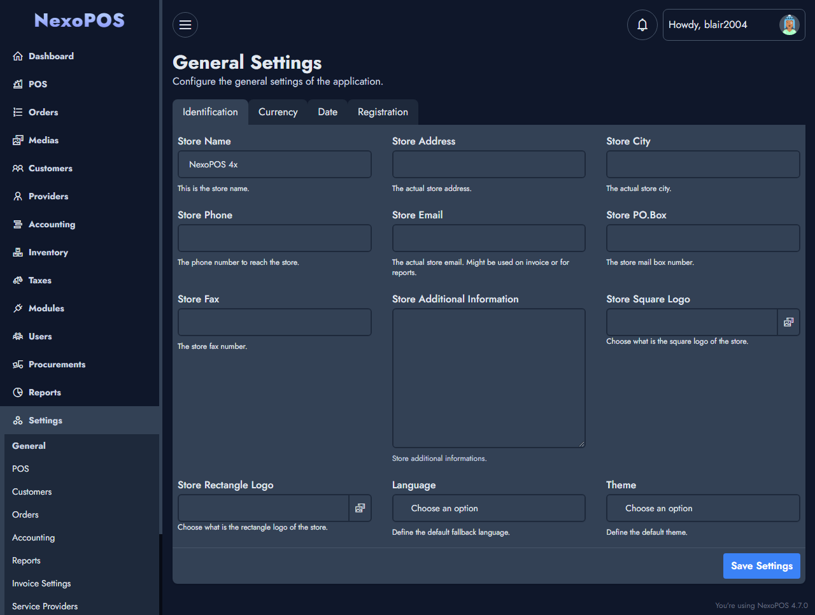The height and width of the screenshot is (615, 815).
Task: Open media picker for Store Square Logo
Action: coord(788,322)
